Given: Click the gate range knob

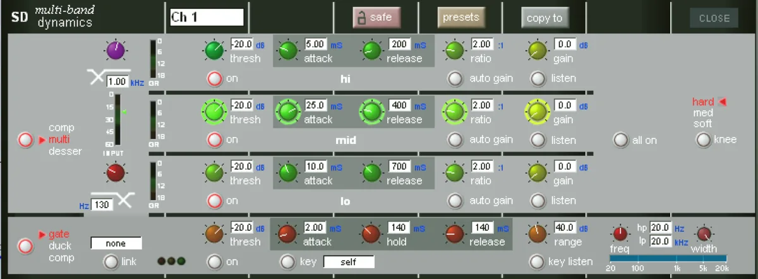Looking at the screenshot, I should click(538, 234).
